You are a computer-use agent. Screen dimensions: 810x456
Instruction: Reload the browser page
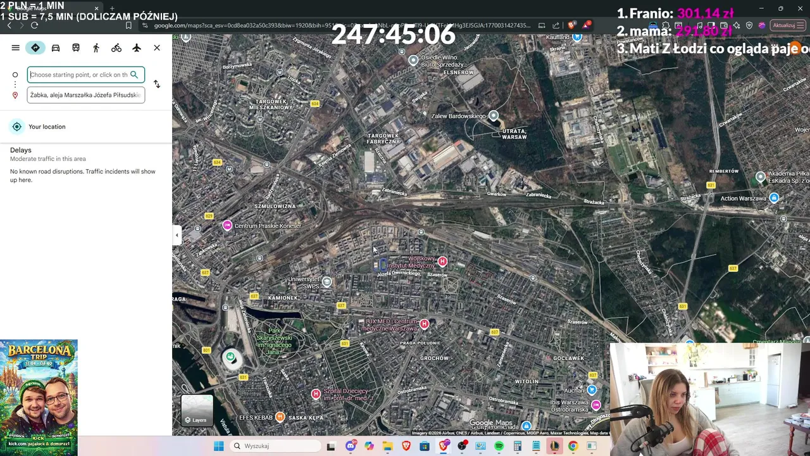tap(35, 25)
